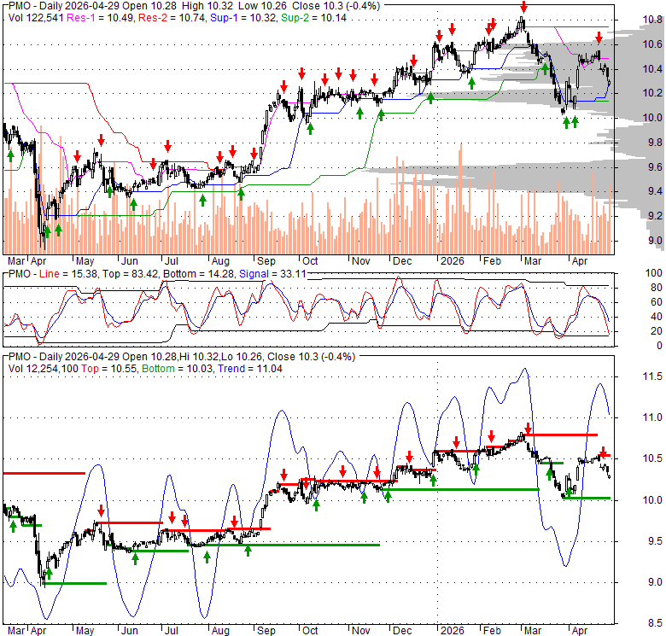Click the 10.4 price axis label
Screen dimensions: 666x636
(x=652, y=69)
